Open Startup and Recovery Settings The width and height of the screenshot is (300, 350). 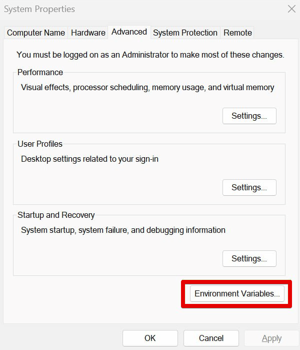pyautogui.click(x=249, y=258)
